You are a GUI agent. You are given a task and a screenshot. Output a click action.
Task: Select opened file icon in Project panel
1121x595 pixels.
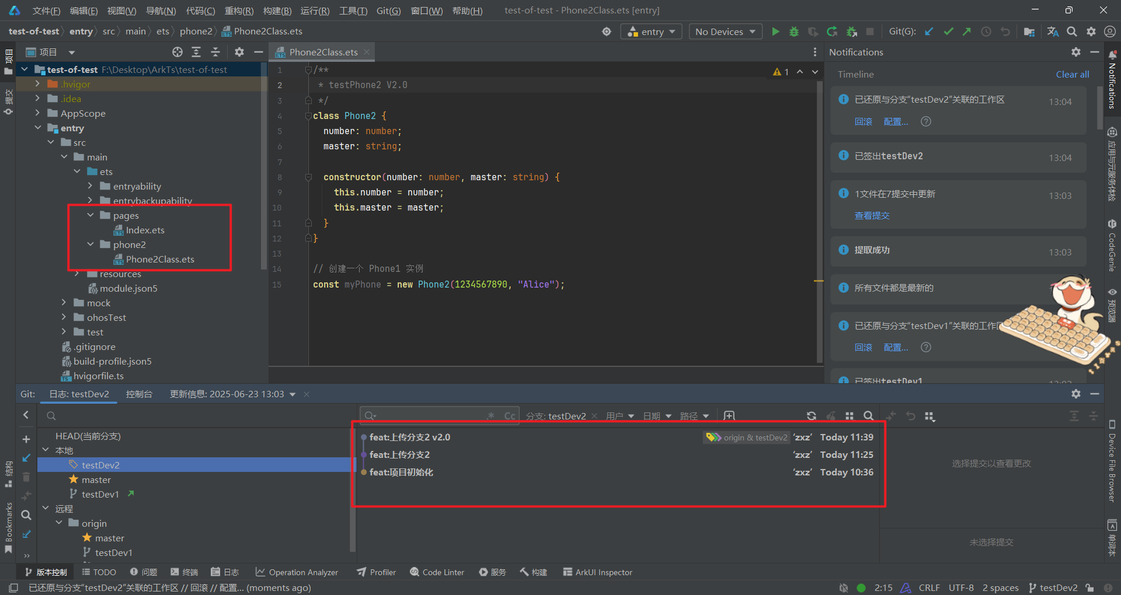click(177, 52)
